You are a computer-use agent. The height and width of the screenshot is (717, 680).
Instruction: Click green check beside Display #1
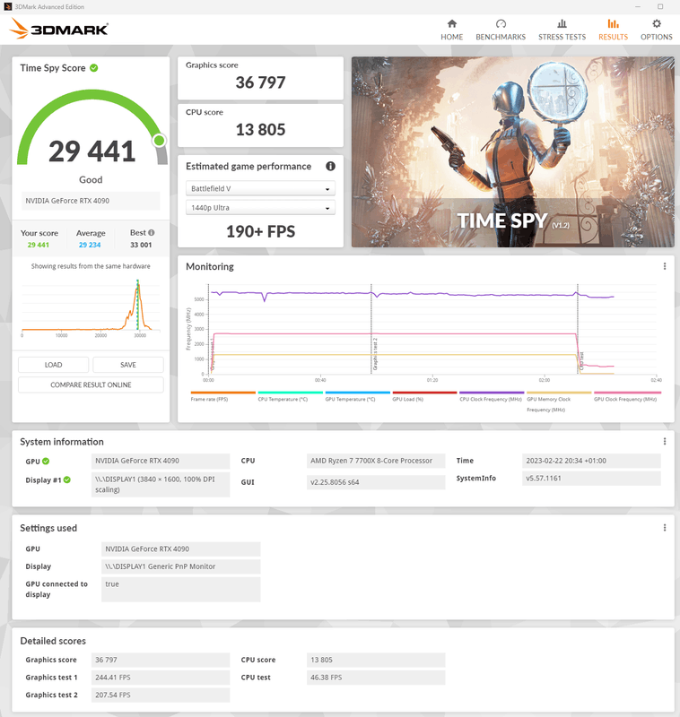pos(67,479)
